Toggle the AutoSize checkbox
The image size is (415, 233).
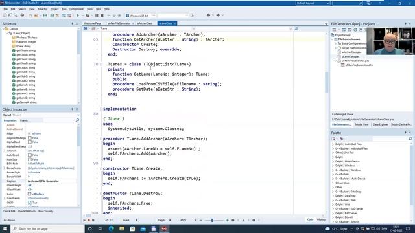[30, 159]
